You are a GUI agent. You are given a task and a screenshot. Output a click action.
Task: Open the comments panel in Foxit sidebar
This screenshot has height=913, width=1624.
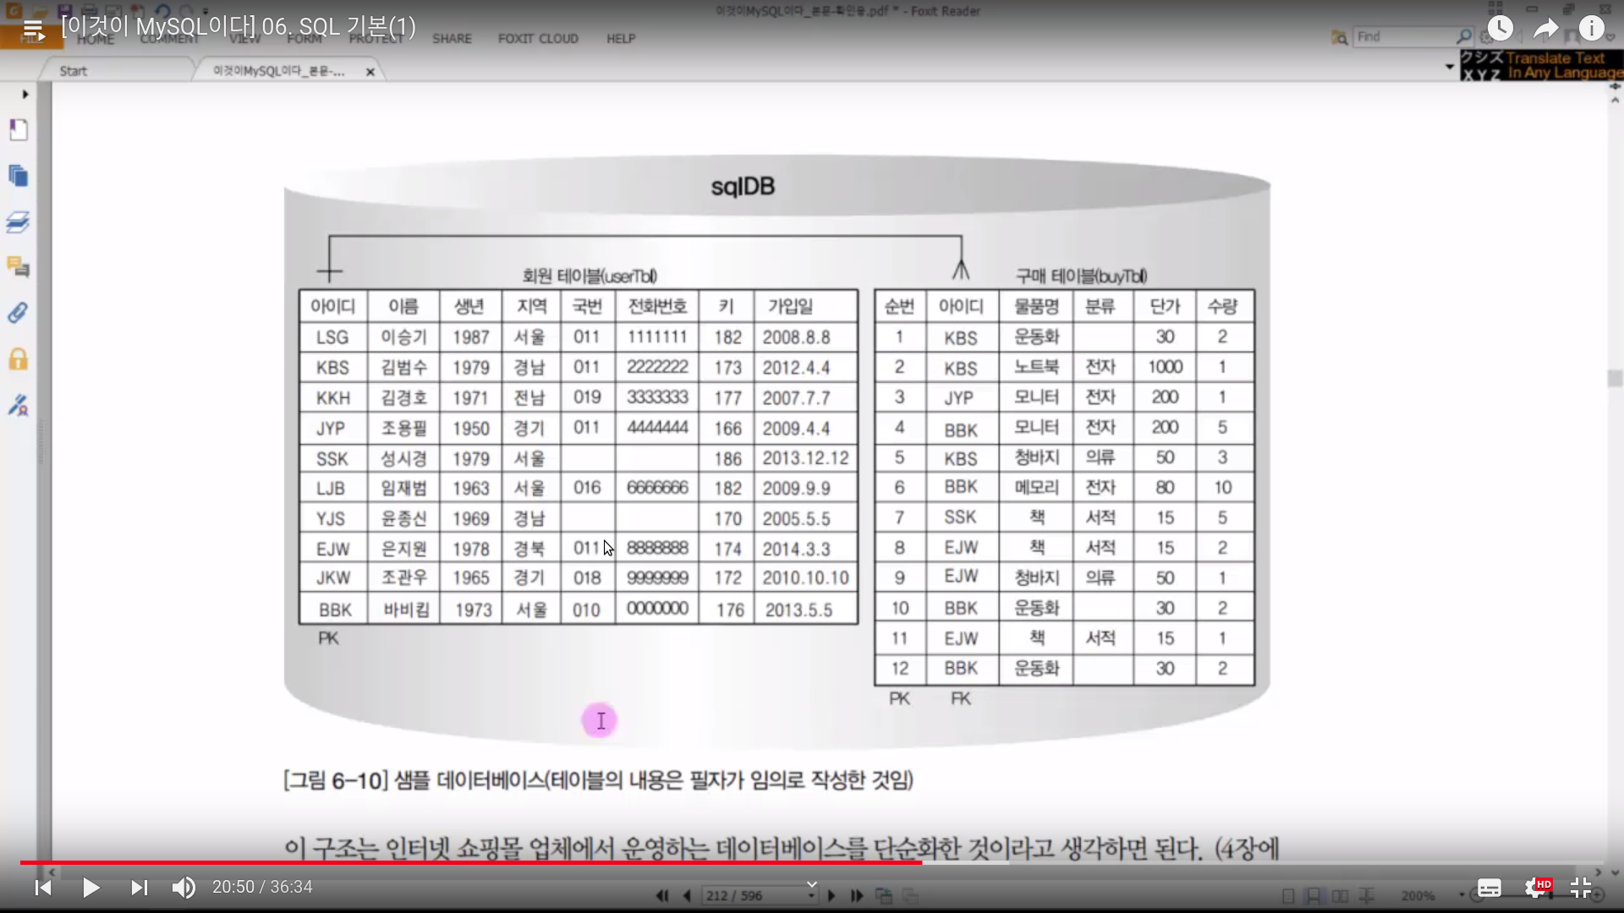[x=19, y=267]
